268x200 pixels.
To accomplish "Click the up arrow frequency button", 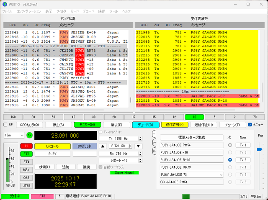I will (103, 146).
